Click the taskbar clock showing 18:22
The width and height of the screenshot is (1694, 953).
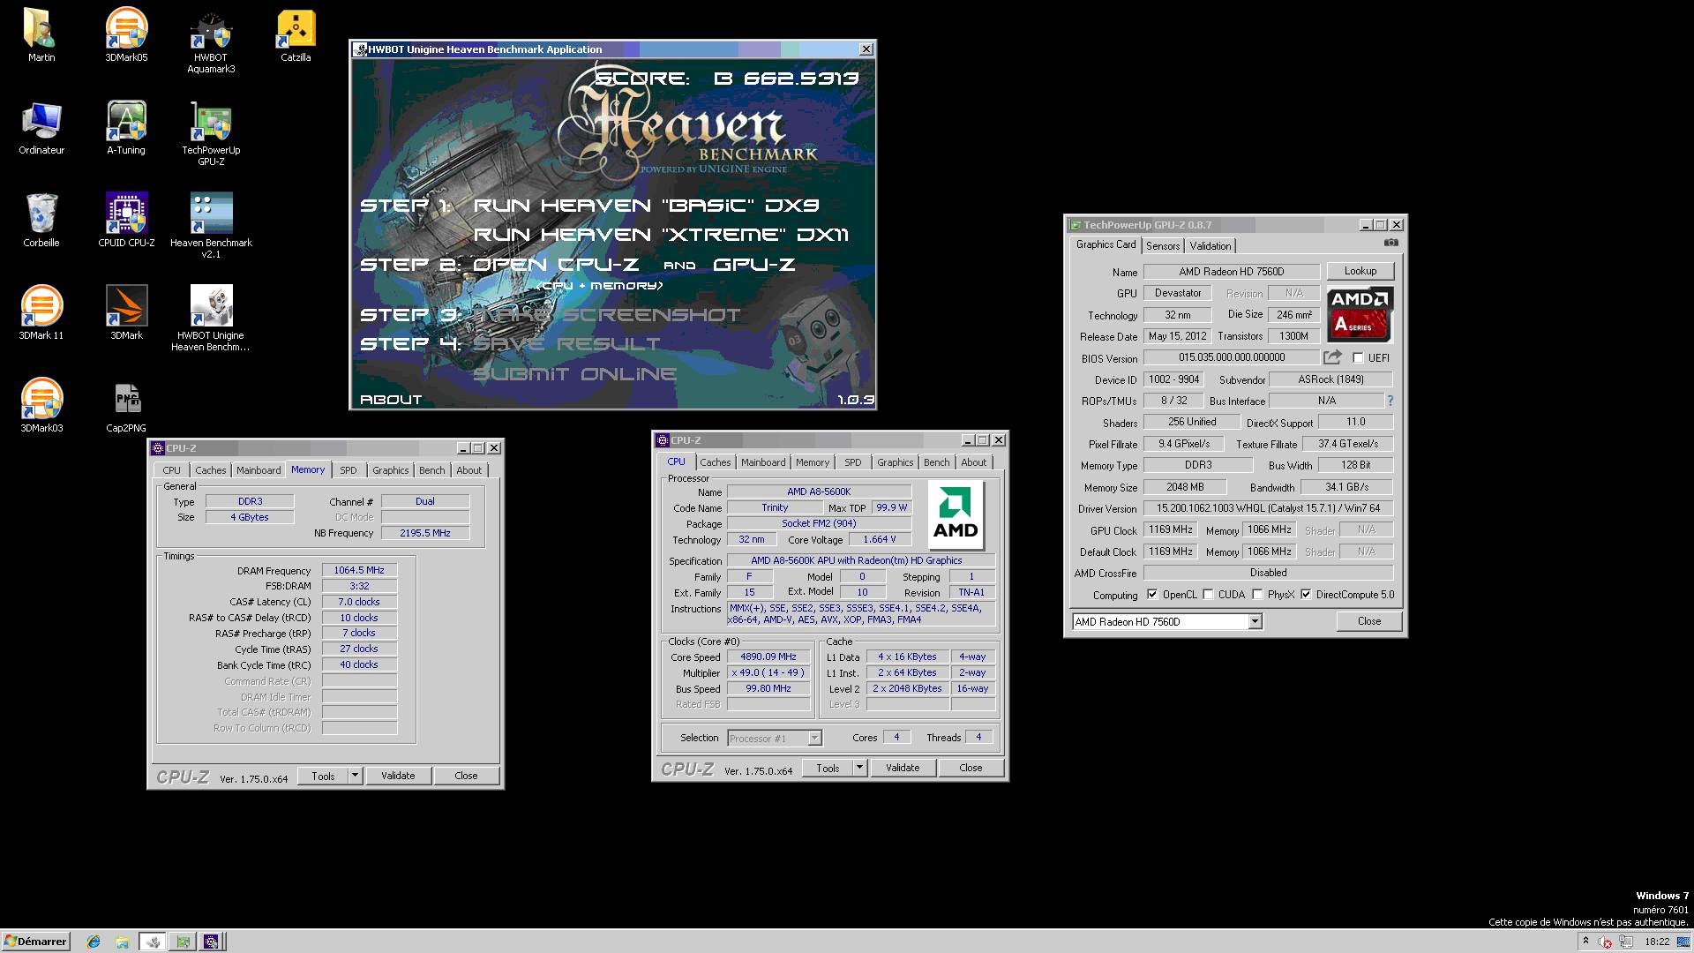pyautogui.click(x=1656, y=942)
